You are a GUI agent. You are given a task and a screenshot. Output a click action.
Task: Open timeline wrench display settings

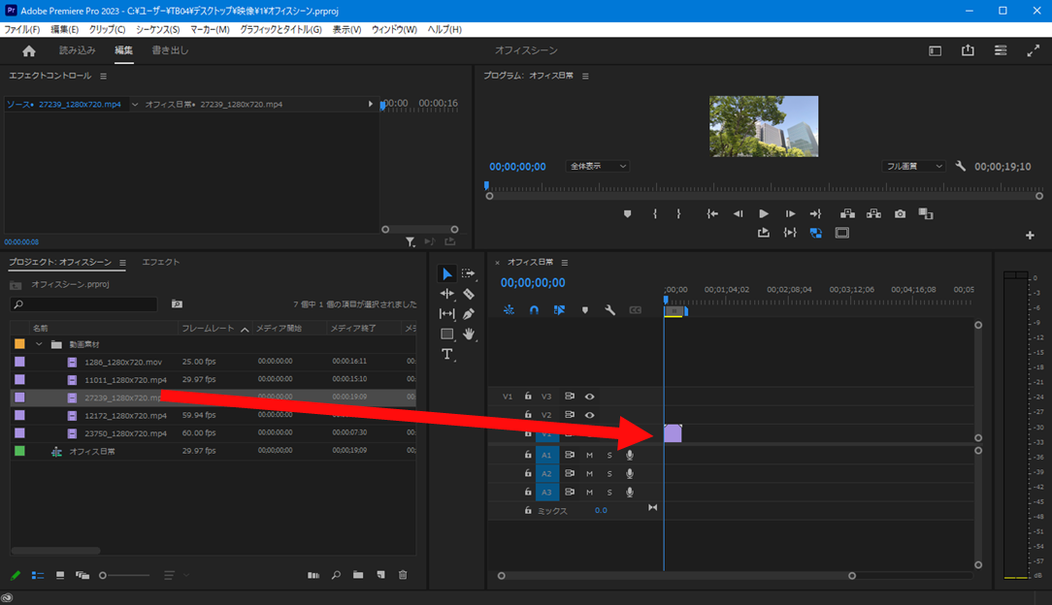[x=609, y=310]
